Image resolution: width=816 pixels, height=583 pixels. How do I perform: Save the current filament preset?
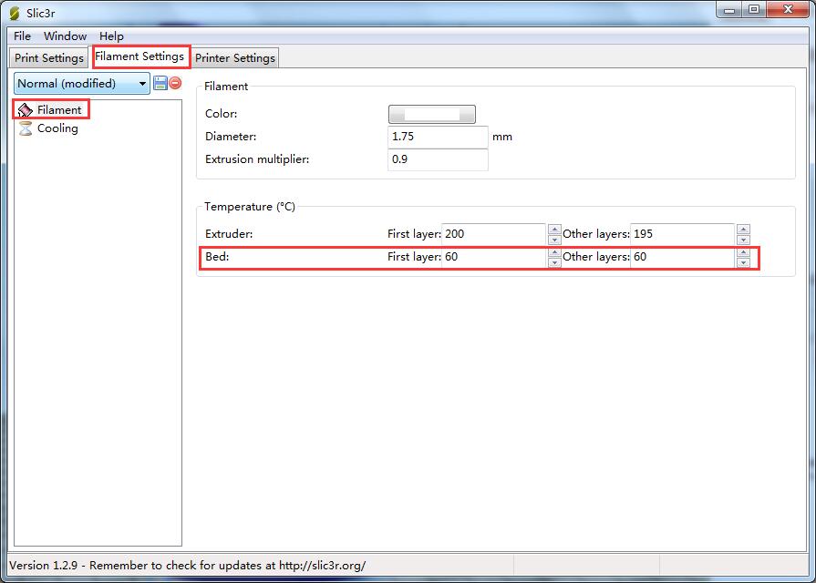point(160,83)
